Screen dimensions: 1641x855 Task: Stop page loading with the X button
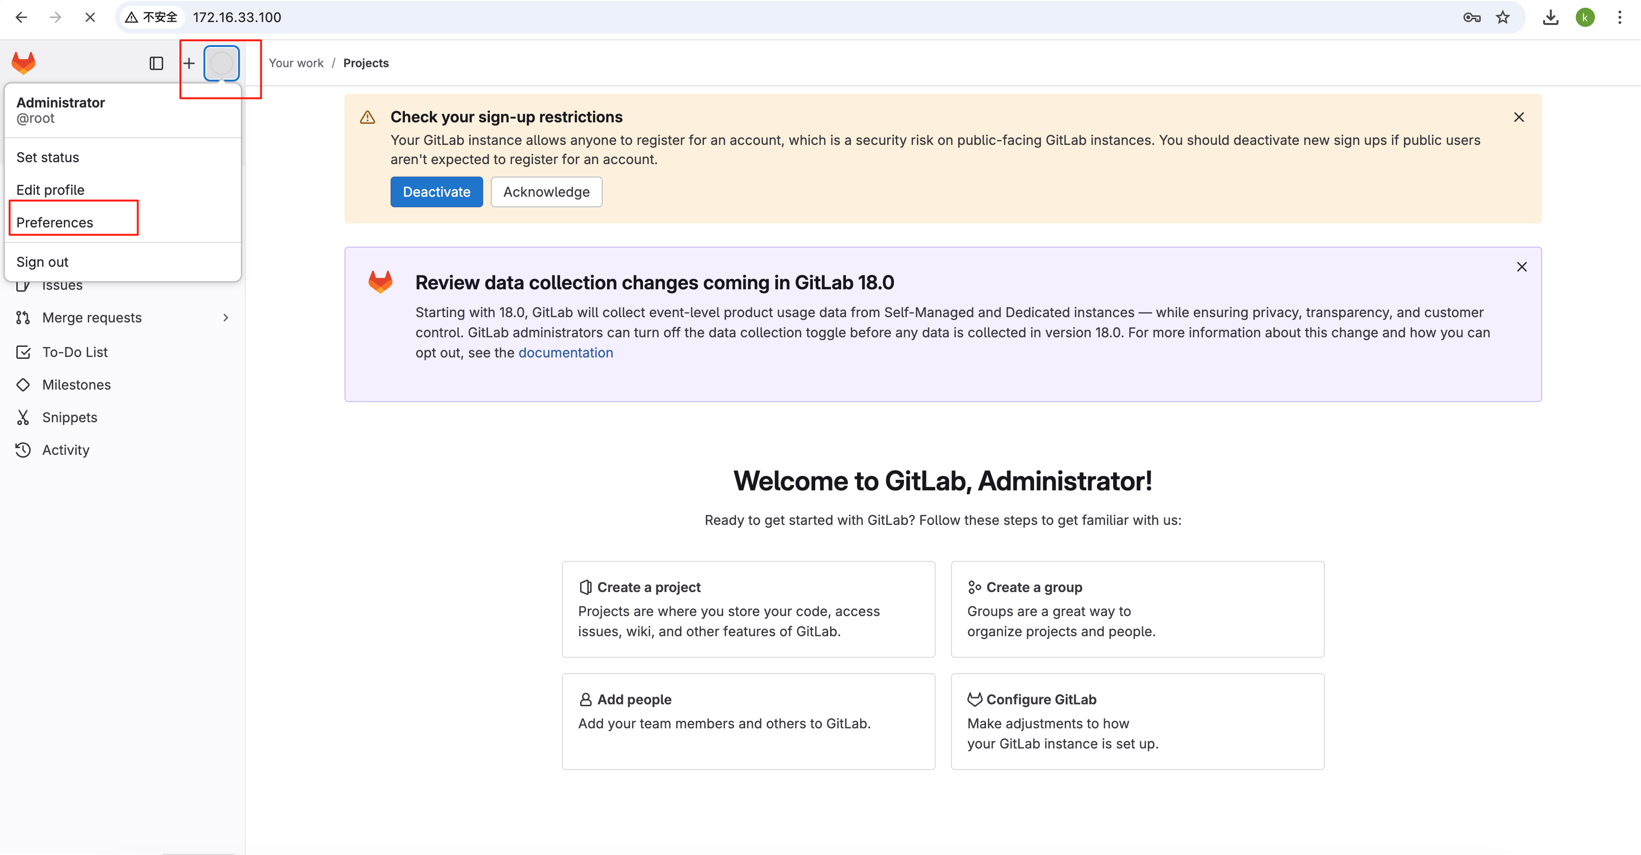click(90, 17)
